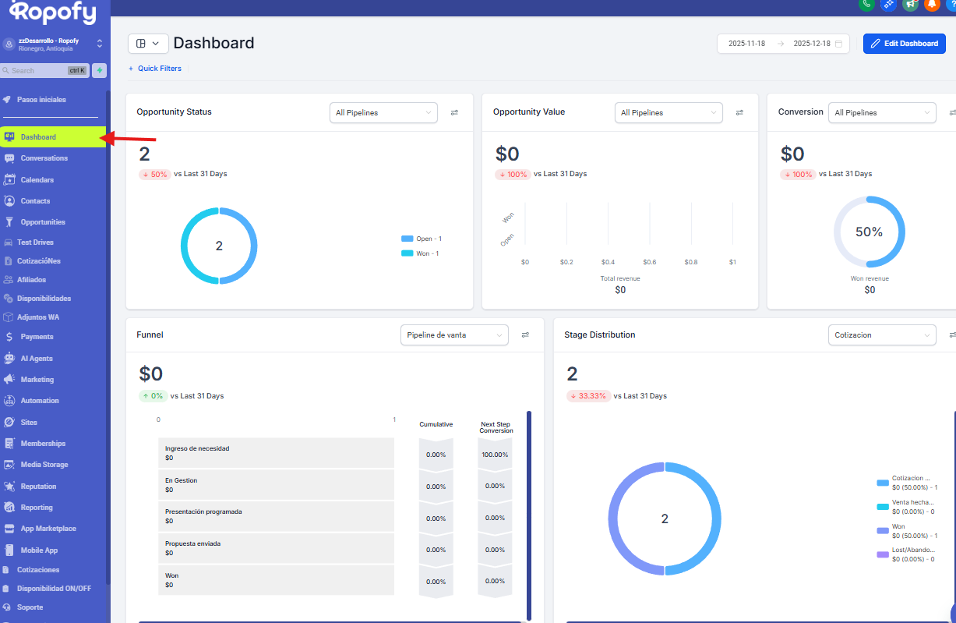Viewport: 956px width, 623px height.
Task: Open Funnel widget filter settings icon
Action: pyautogui.click(x=525, y=335)
